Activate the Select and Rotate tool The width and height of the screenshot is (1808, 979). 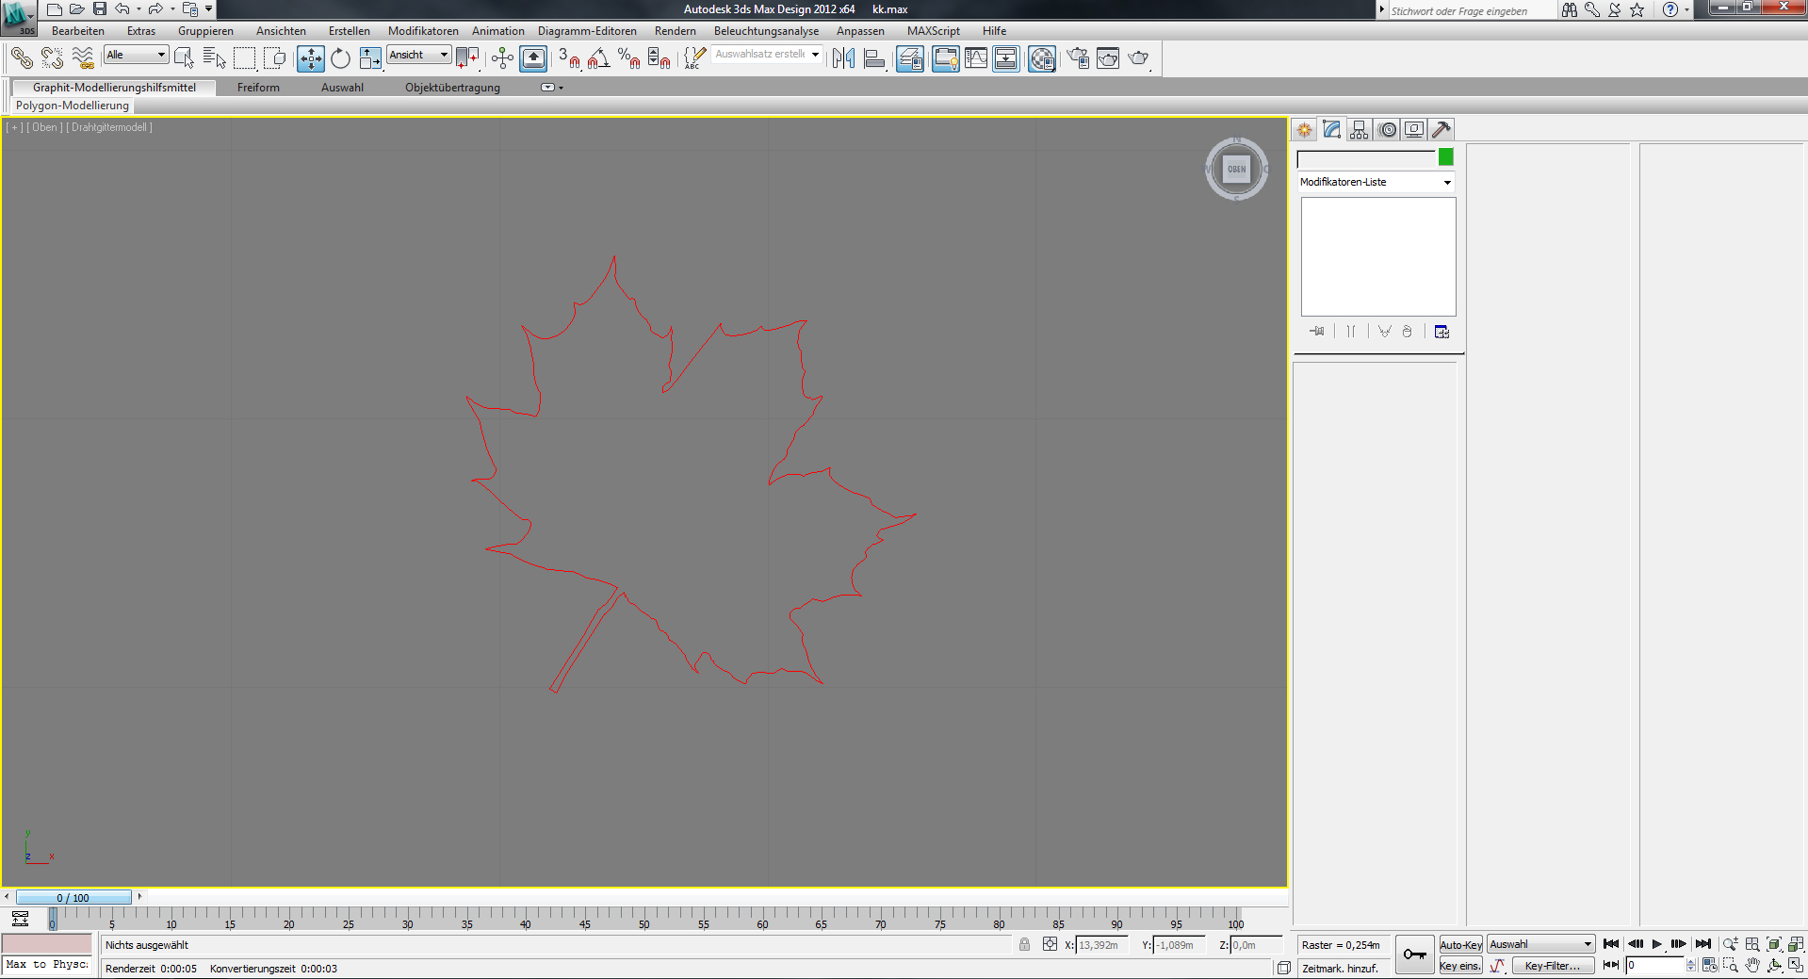point(340,58)
